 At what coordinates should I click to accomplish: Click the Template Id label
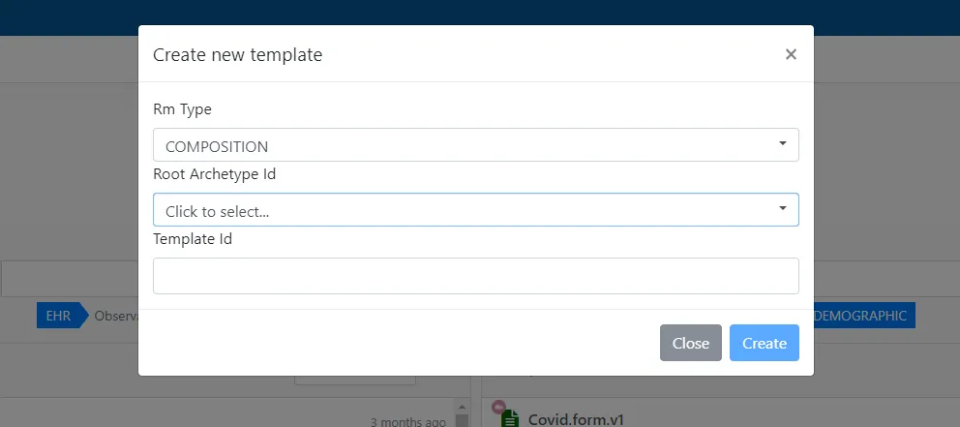tap(193, 238)
